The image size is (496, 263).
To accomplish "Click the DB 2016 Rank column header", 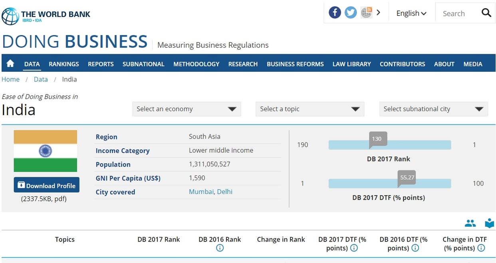I will click(220, 239).
